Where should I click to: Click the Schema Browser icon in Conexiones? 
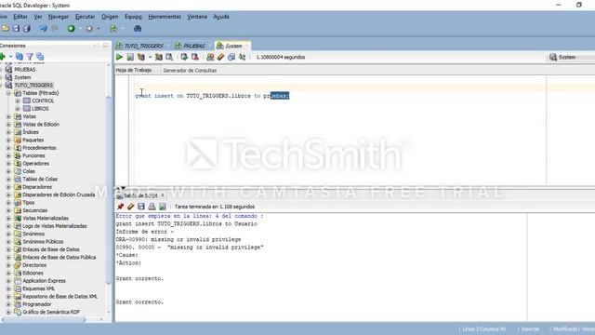pyautogui.click(x=40, y=57)
